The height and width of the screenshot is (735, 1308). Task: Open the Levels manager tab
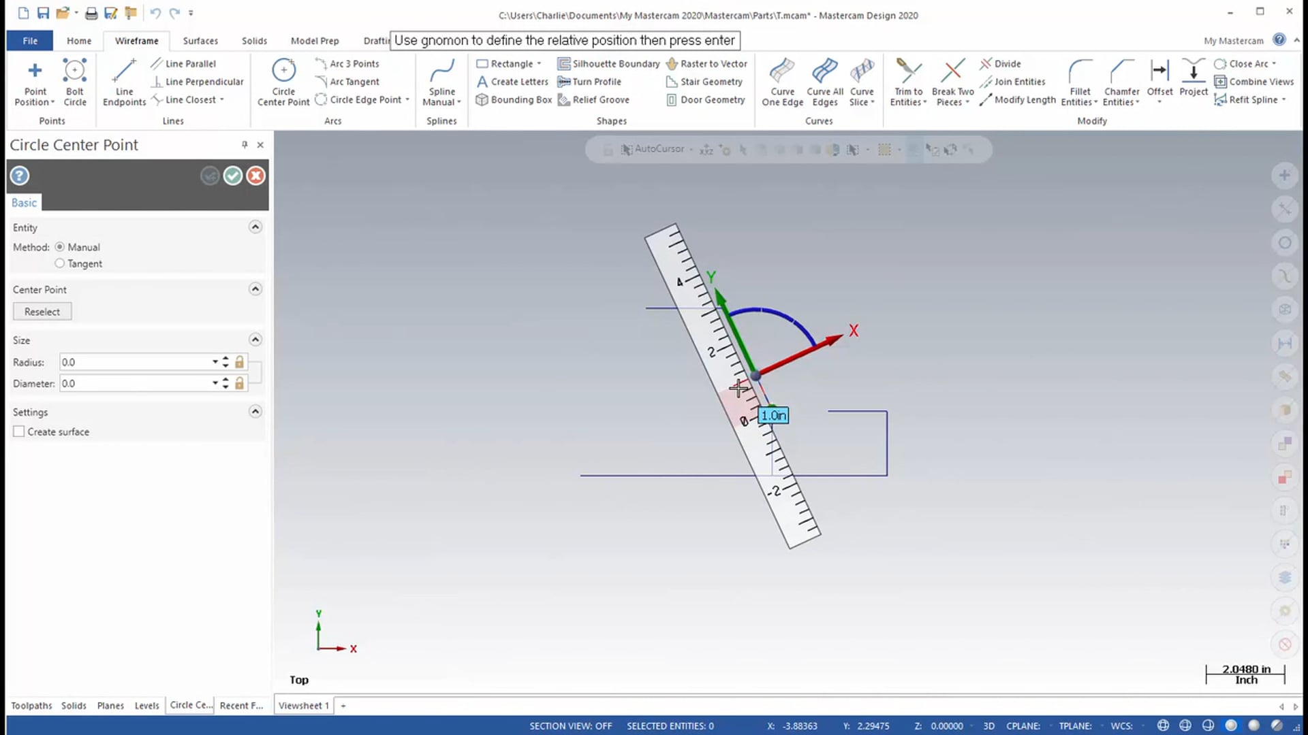coord(146,706)
